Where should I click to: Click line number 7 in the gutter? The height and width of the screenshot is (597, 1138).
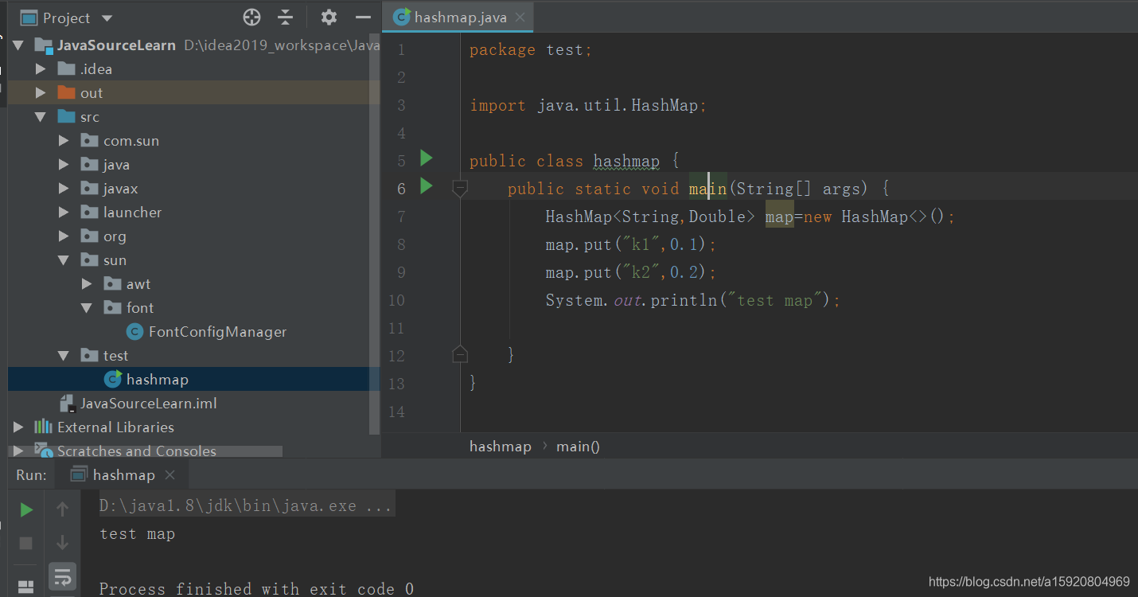(x=400, y=217)
